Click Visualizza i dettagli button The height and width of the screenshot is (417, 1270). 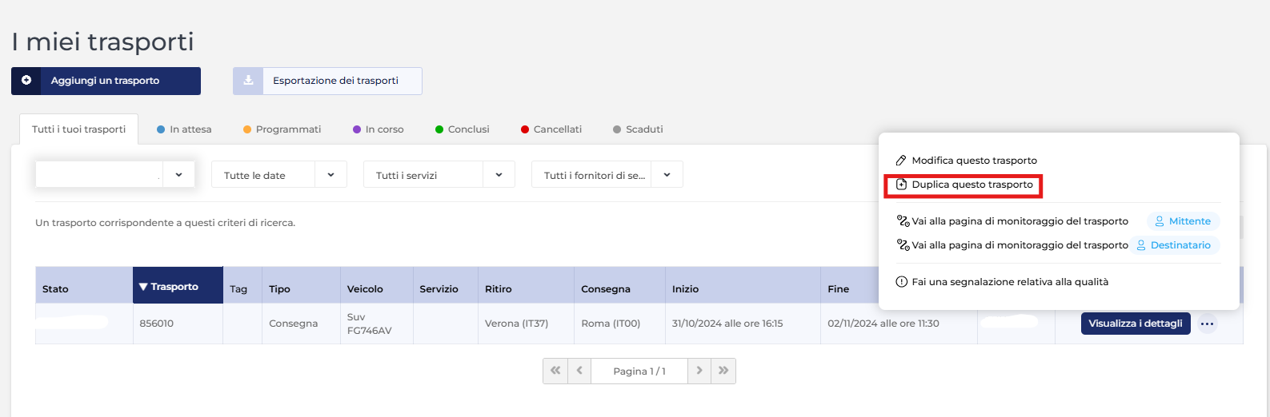(x=1136, y=324)
